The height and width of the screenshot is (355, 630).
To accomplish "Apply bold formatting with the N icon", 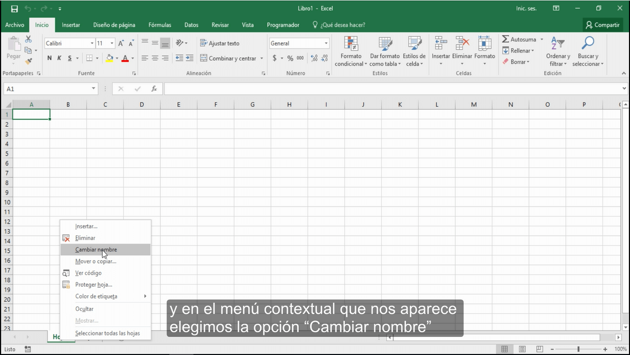I will [49, 58].
